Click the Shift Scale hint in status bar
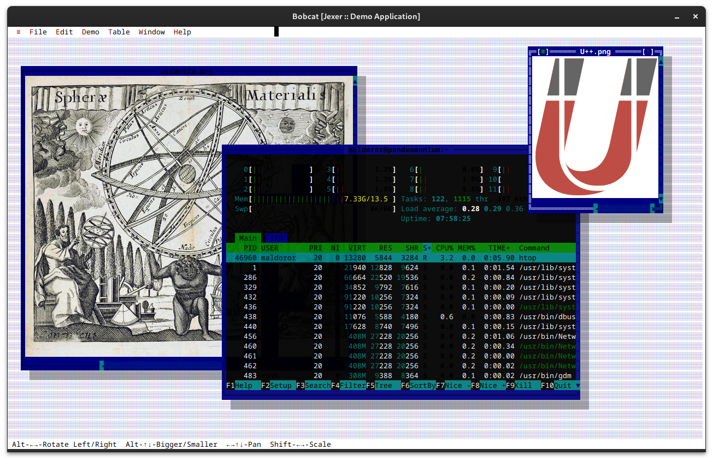The width and height of the screenshot is (713, 461). [300, 445]
